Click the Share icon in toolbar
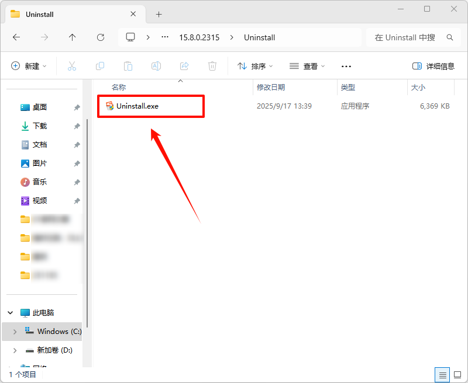 click(184, 66)
